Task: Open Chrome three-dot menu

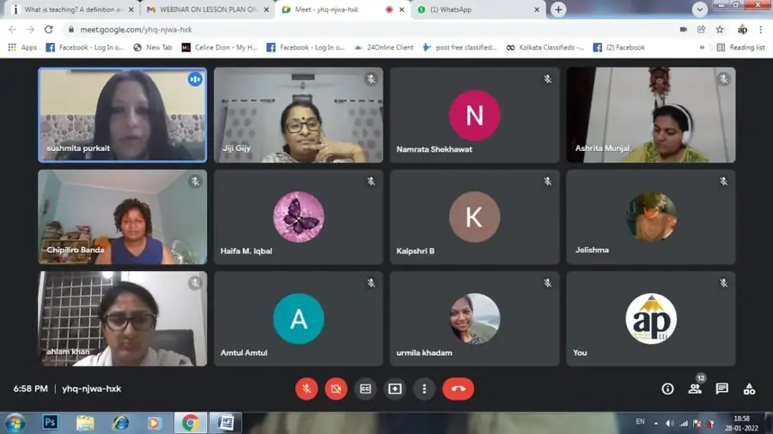Action: pos(761,29)
